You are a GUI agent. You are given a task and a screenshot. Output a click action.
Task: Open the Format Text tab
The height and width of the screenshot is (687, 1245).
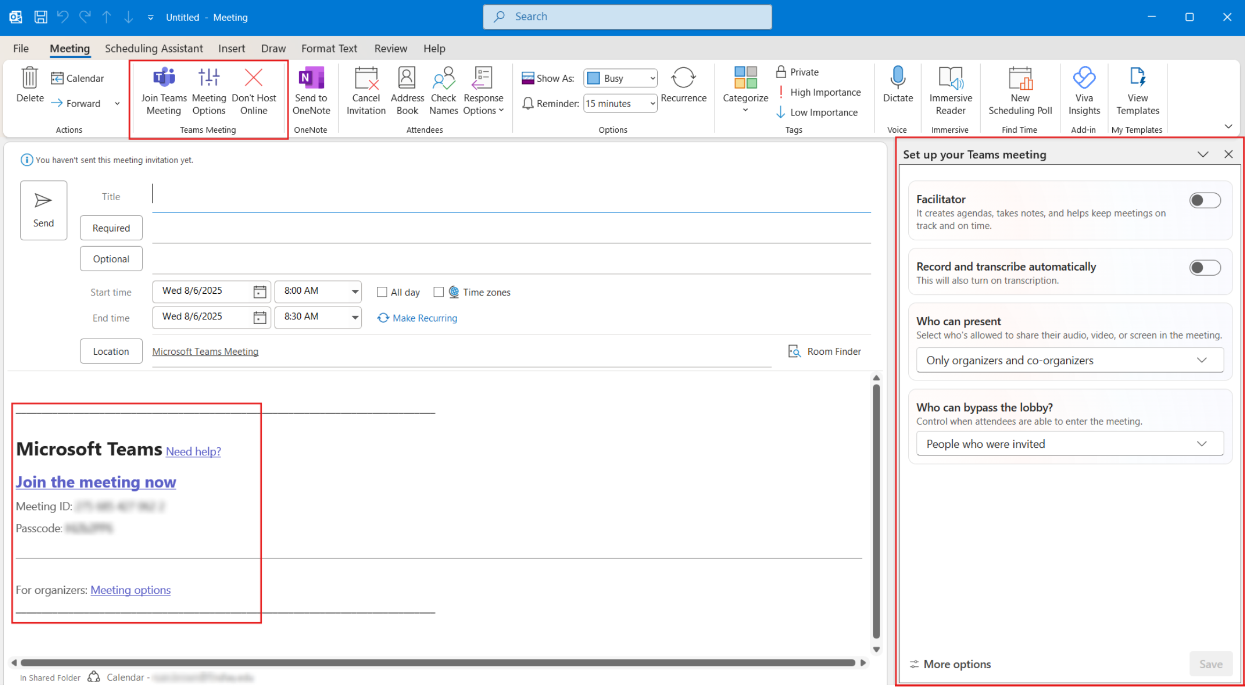point(329,49)
